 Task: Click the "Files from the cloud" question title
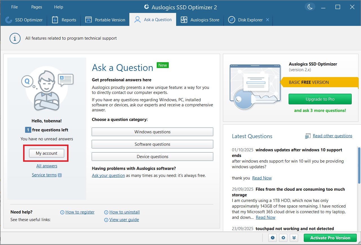click(x=288, y=192)
